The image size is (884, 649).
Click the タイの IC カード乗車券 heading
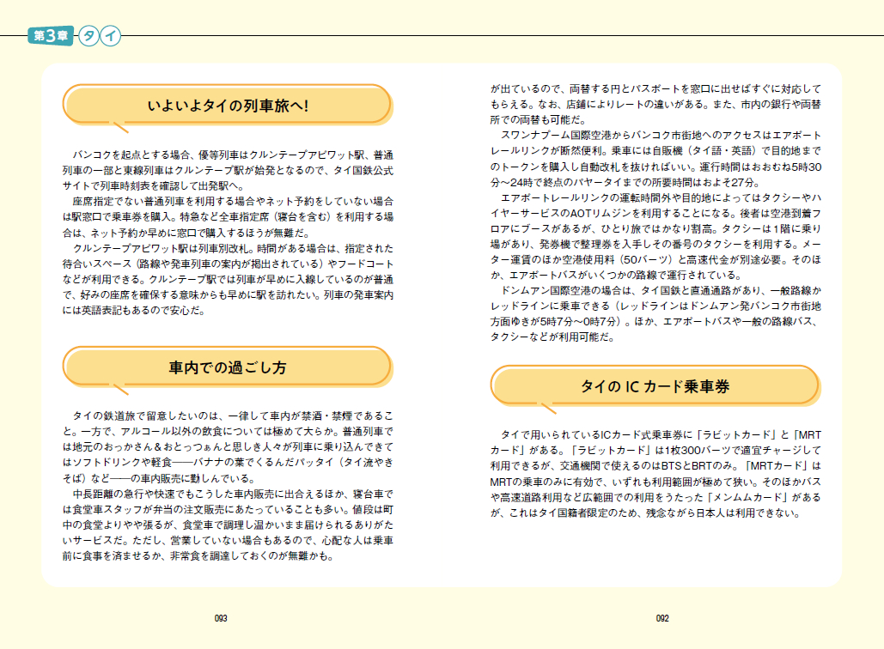point(655,387)
